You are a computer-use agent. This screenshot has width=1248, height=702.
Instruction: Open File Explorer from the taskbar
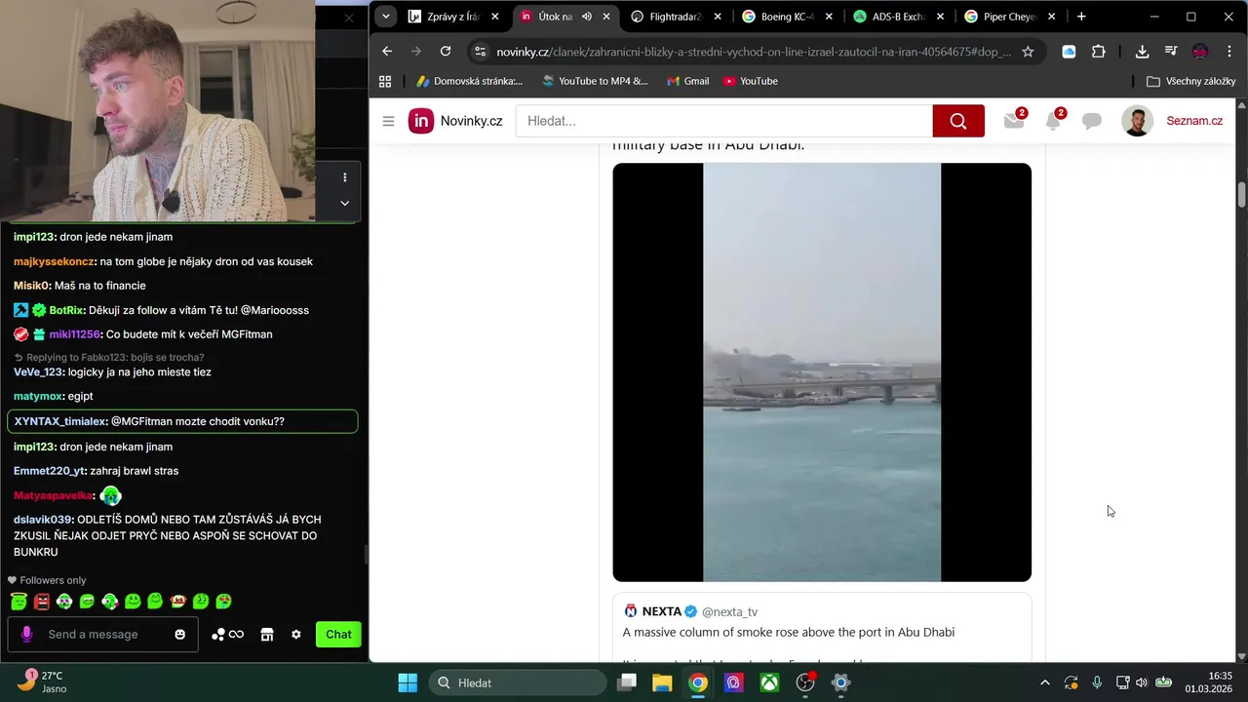pyautogui.click(x=662, y=682)
